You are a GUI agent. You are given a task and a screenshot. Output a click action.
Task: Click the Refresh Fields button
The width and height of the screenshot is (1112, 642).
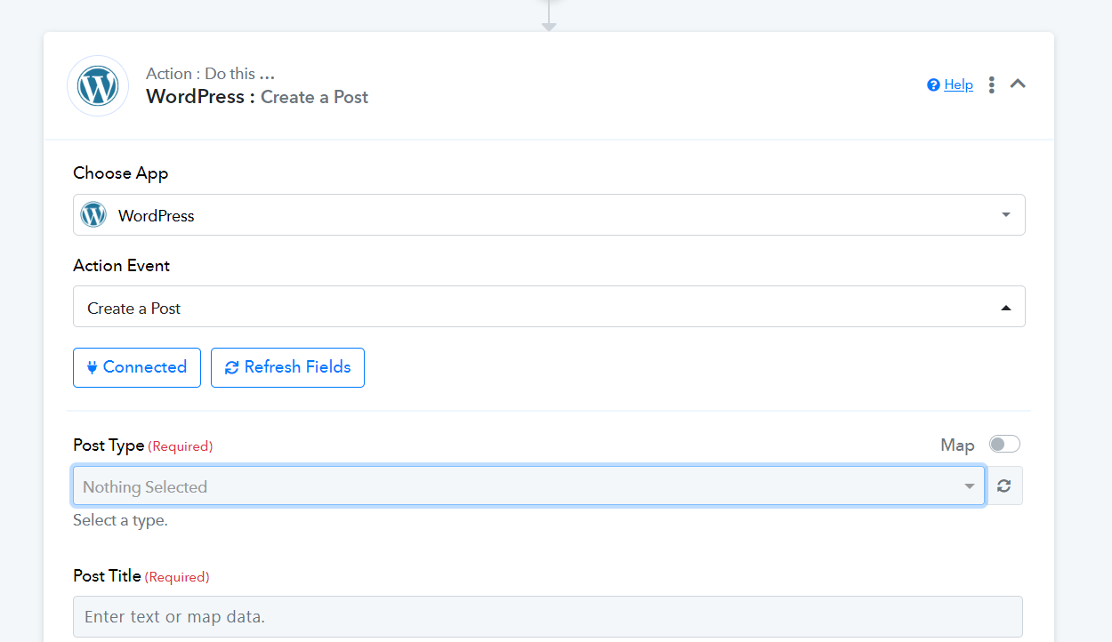pyautogui.click(x=287, y=367)
